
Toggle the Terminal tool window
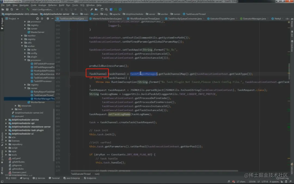click(x=54, y=178)
